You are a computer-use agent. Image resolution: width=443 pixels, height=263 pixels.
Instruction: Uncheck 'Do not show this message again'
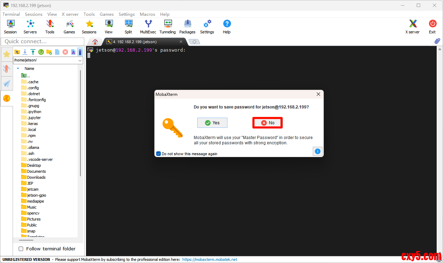click(159, 154)
